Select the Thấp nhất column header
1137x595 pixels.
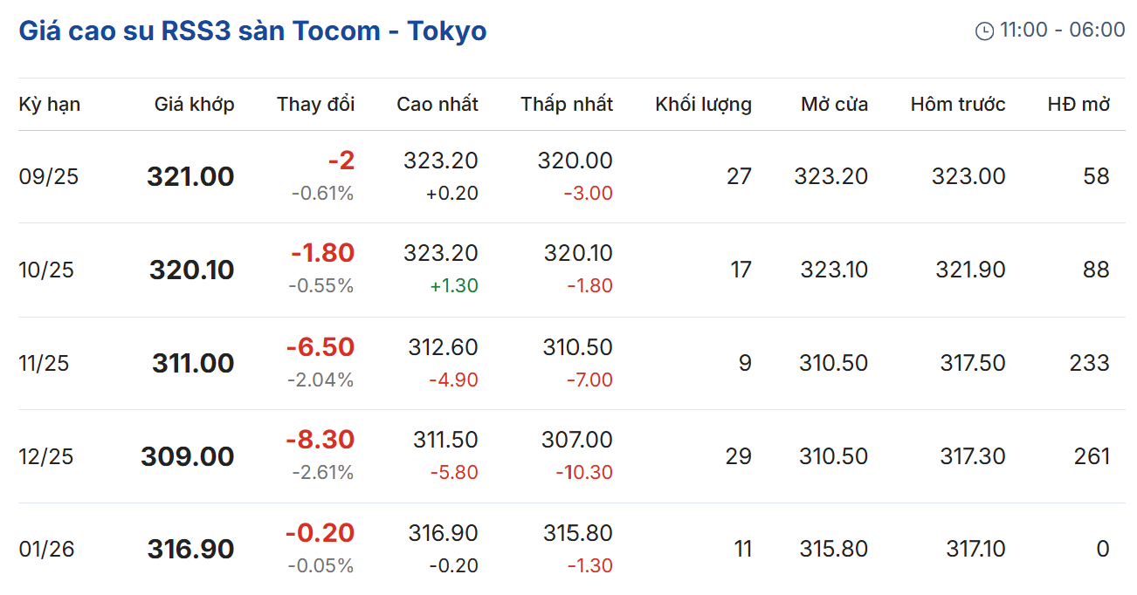point(567,105)
